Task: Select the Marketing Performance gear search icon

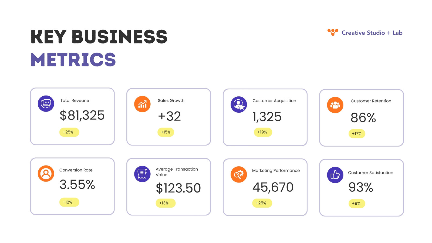Action: coord(239,174)
